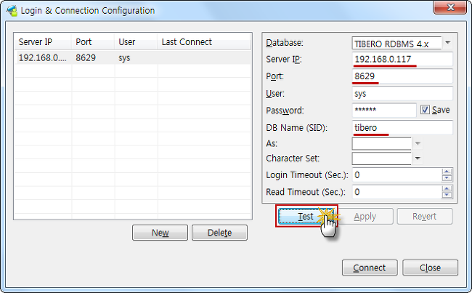
Task: Click the application icon in the title bar
Action: (12, 11)
